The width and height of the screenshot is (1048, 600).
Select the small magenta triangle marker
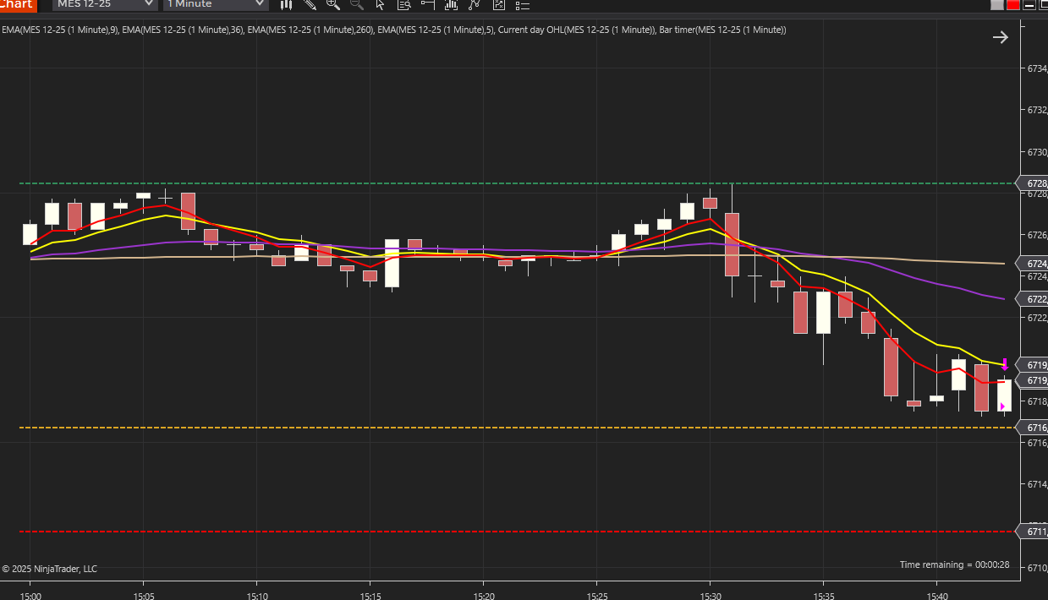pyautogui.click(x=1002, y=406)
